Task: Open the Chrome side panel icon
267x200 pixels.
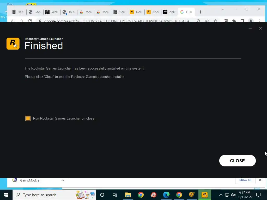Action: pyautogui.click(x=242, y=21)
